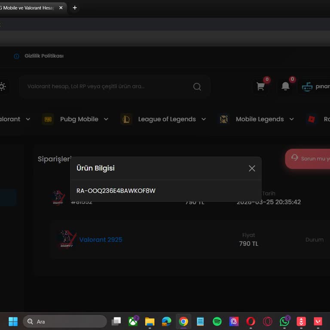
Task: Close the Mobile ve Valorant browser tab
Action: point(61,8)
